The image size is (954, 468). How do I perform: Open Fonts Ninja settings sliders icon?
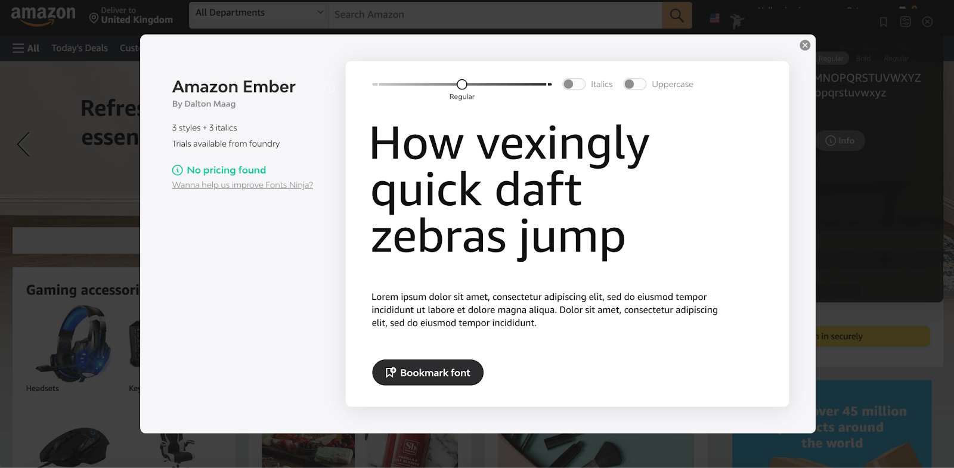[x=905, y=21]
